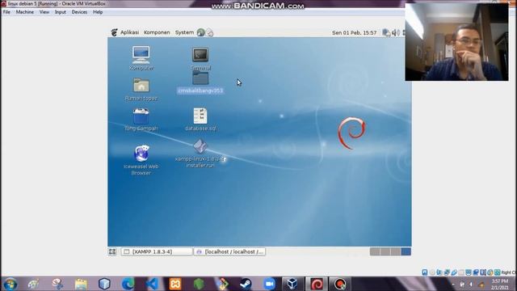Click VirtualBox network adapter indicator

click(x=447, y=272)
